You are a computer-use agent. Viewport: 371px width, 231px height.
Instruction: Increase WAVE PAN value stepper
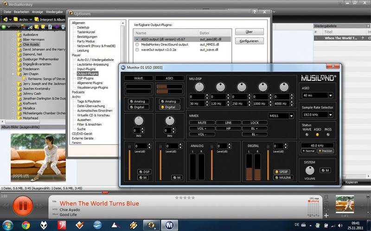pos(142,129)
